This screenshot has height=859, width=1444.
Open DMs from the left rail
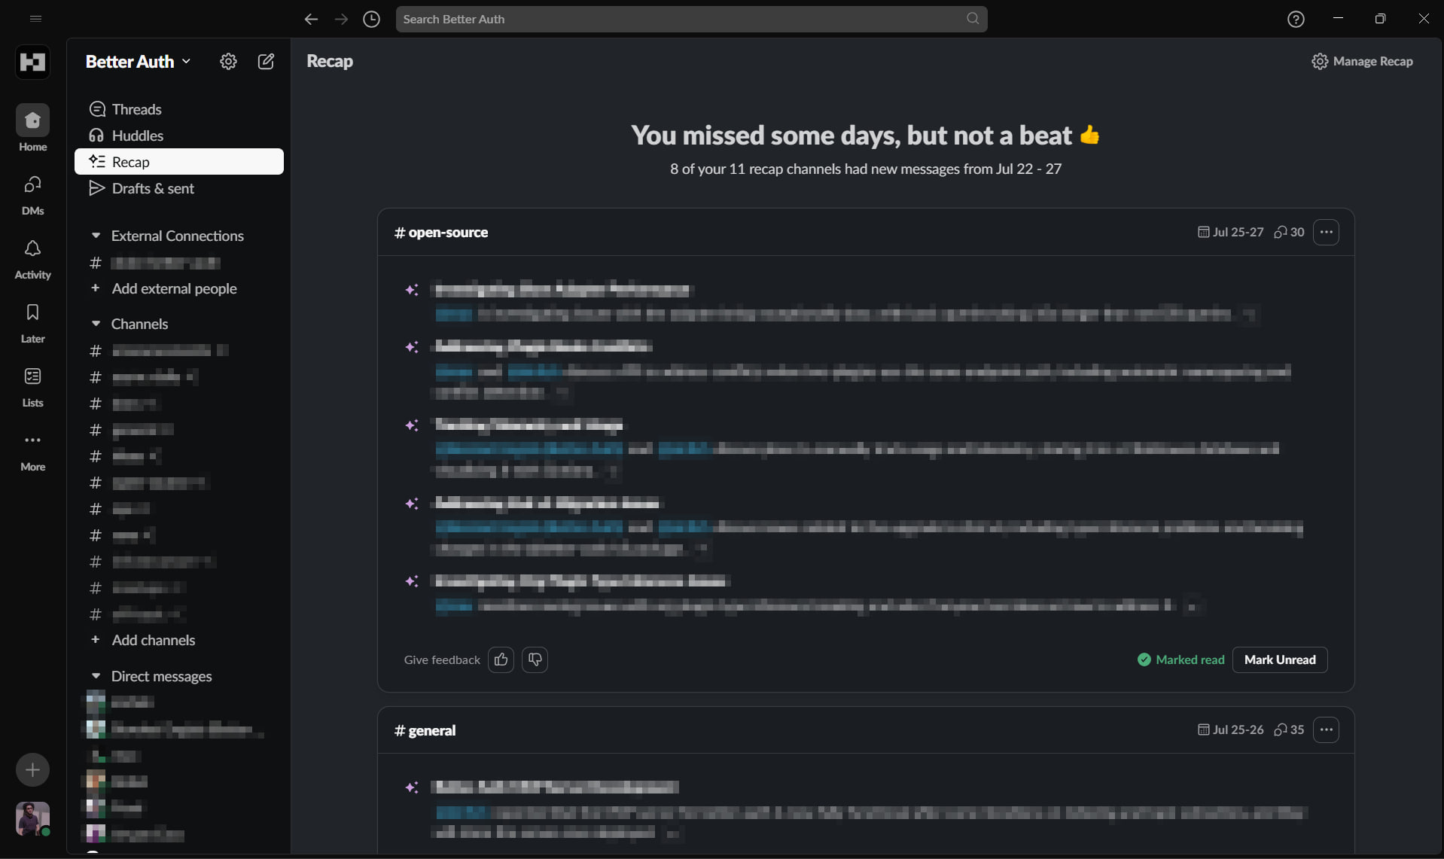[32, 194]
